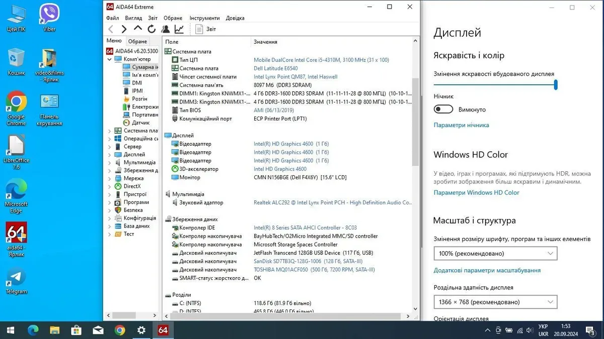Switch to the Обране tab

tap(137, 41)
